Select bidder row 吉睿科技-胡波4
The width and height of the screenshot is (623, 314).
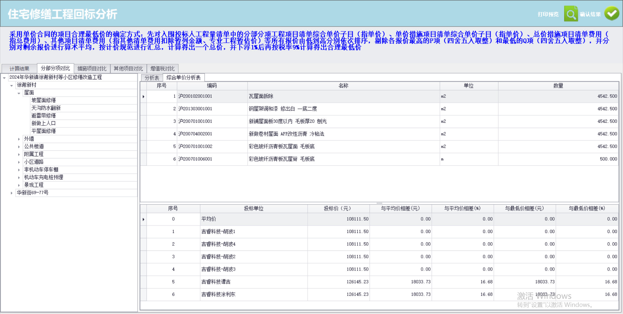(x=379, y=244)
